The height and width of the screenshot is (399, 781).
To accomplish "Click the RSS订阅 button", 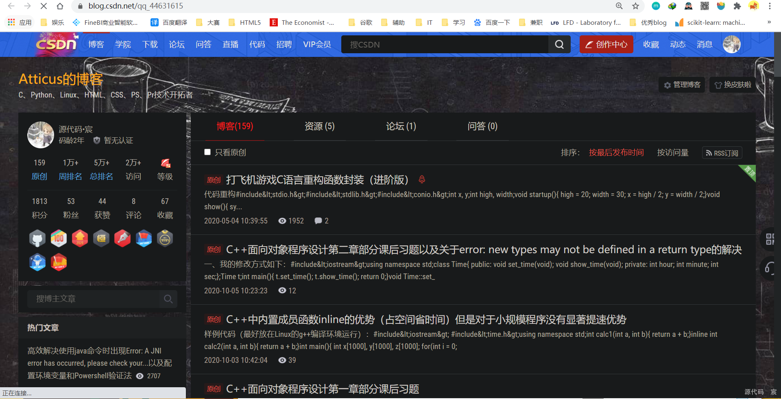I will point(722,153).
